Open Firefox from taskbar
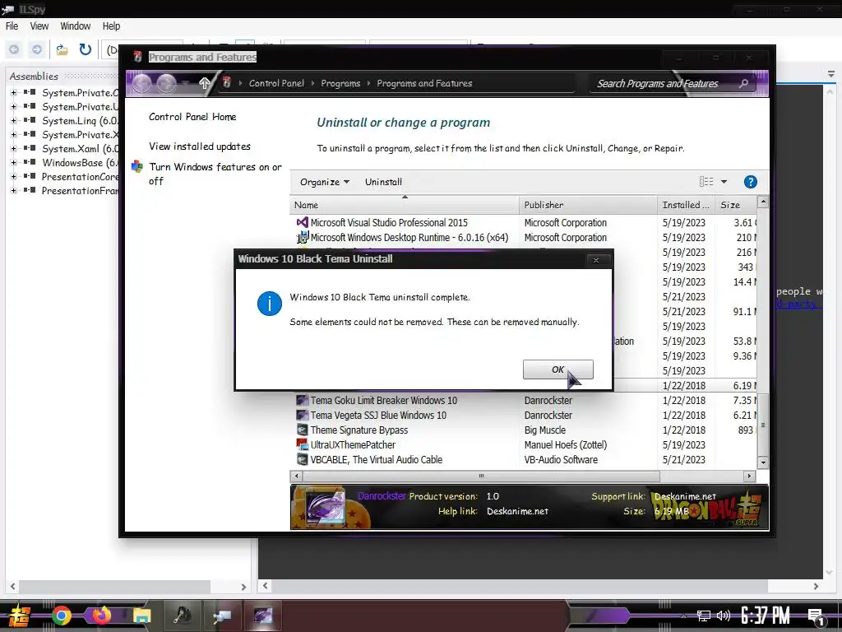842x632 pixels. (x=101, y=615)
